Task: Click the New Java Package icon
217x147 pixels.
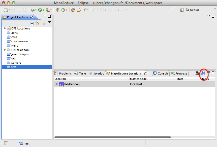Action: (58, 10)
